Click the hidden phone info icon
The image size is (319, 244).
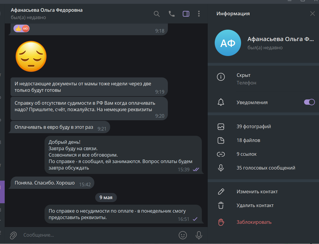coord(221,77)
